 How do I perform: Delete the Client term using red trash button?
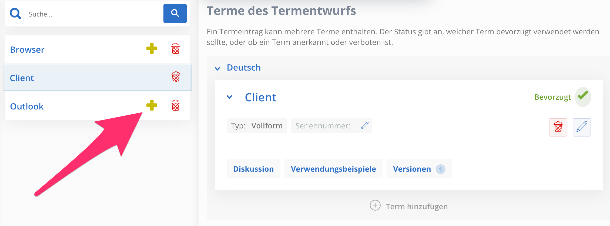point(558,127)
